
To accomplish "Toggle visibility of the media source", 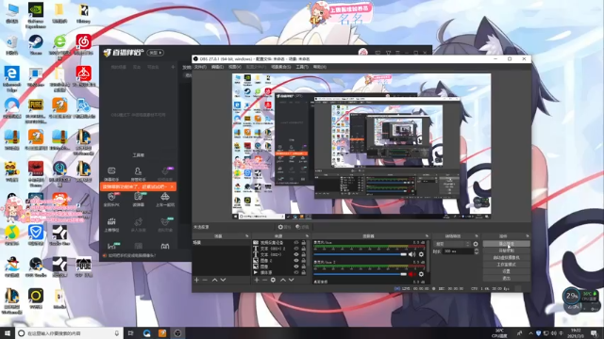I will click(296, 272).
